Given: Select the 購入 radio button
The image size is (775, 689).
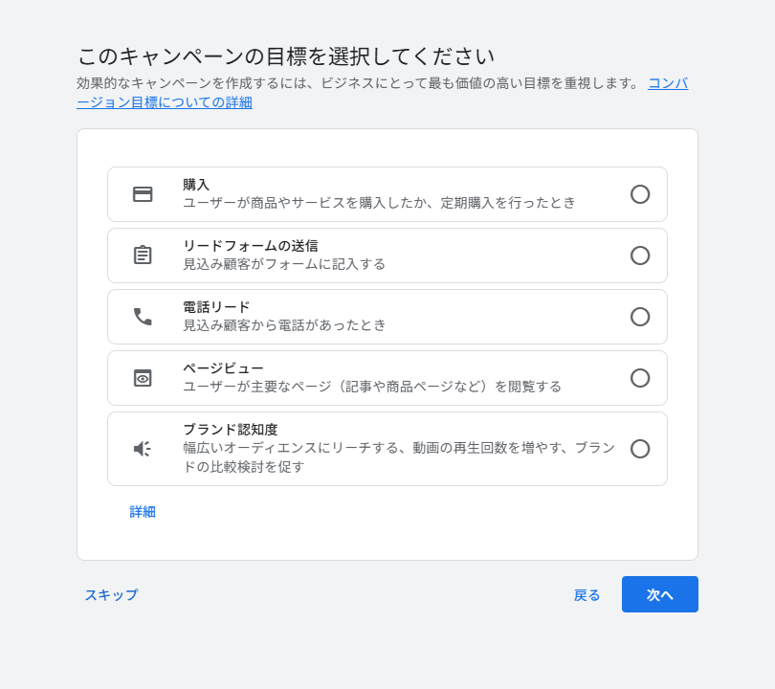Looking at the screenshot, I should (640, 194).
